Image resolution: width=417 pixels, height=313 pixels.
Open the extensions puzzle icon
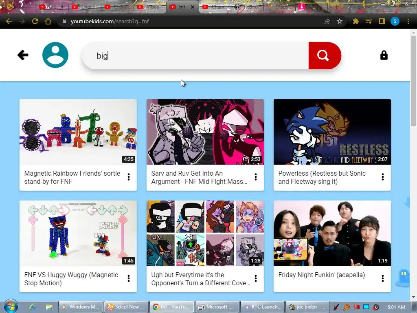pyautogui.click(x=356, y=21)
